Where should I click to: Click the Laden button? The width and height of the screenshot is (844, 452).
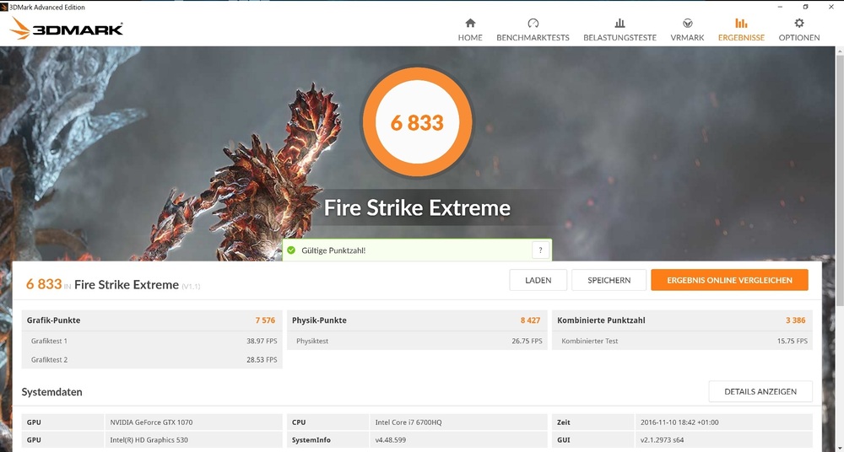point(538,280)
